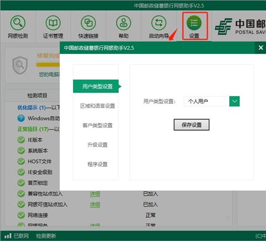Click the main window title text
The image size is (266, 241).
coord(169,6)
